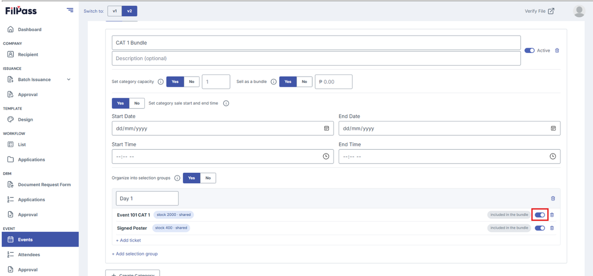Click the stock 2000 · shared badge
The height and width of the screenshot is (276, 593).
[173, 215]
